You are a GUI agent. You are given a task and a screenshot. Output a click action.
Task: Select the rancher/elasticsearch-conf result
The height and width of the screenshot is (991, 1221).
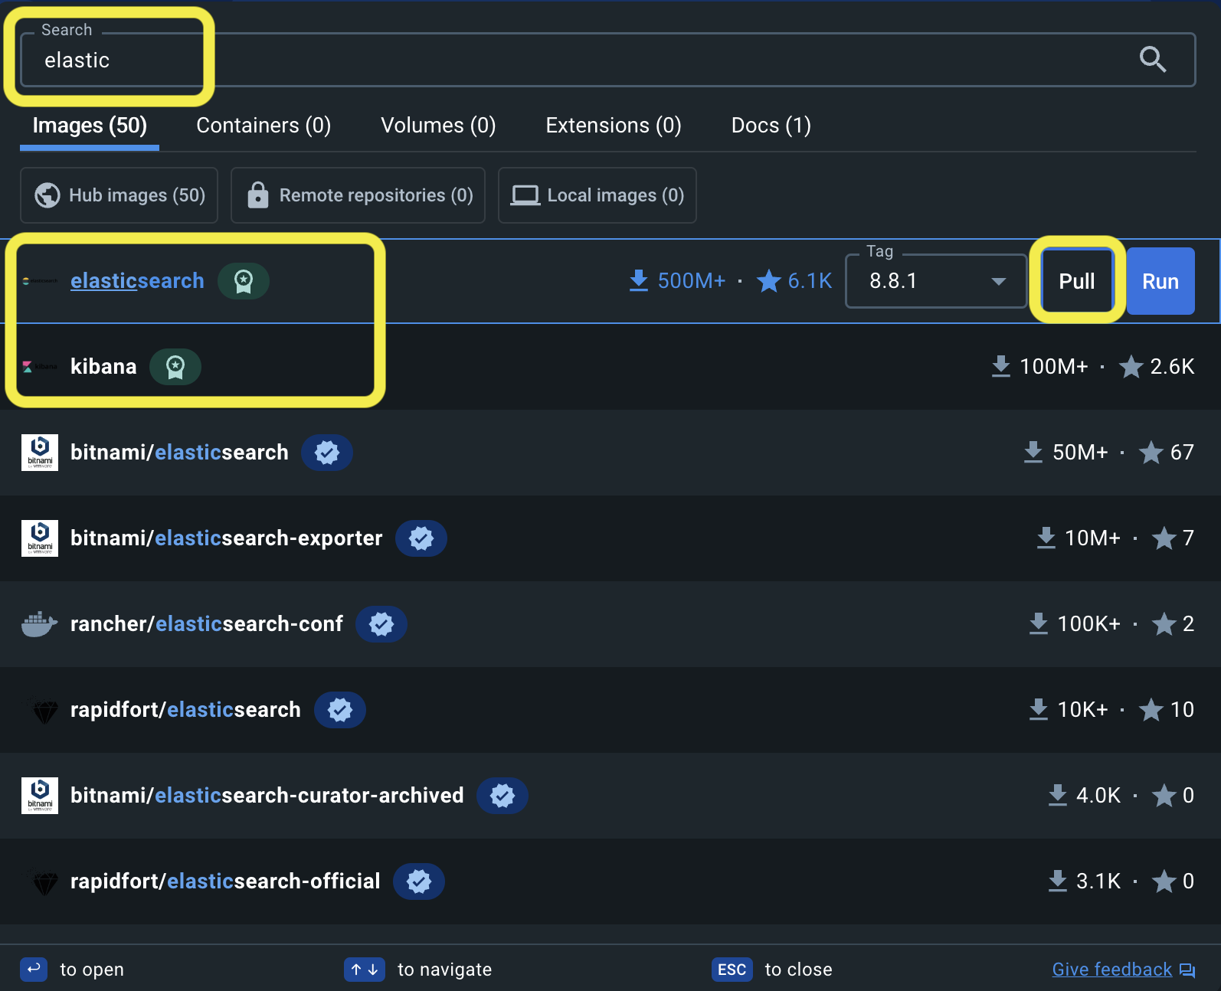coord(610,624)
